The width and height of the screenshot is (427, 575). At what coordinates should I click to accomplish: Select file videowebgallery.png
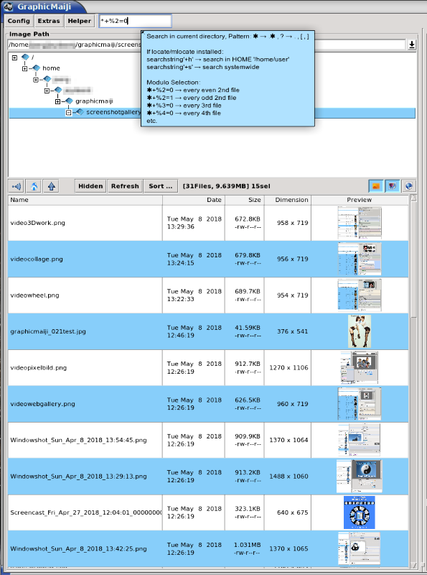point(208,404)
